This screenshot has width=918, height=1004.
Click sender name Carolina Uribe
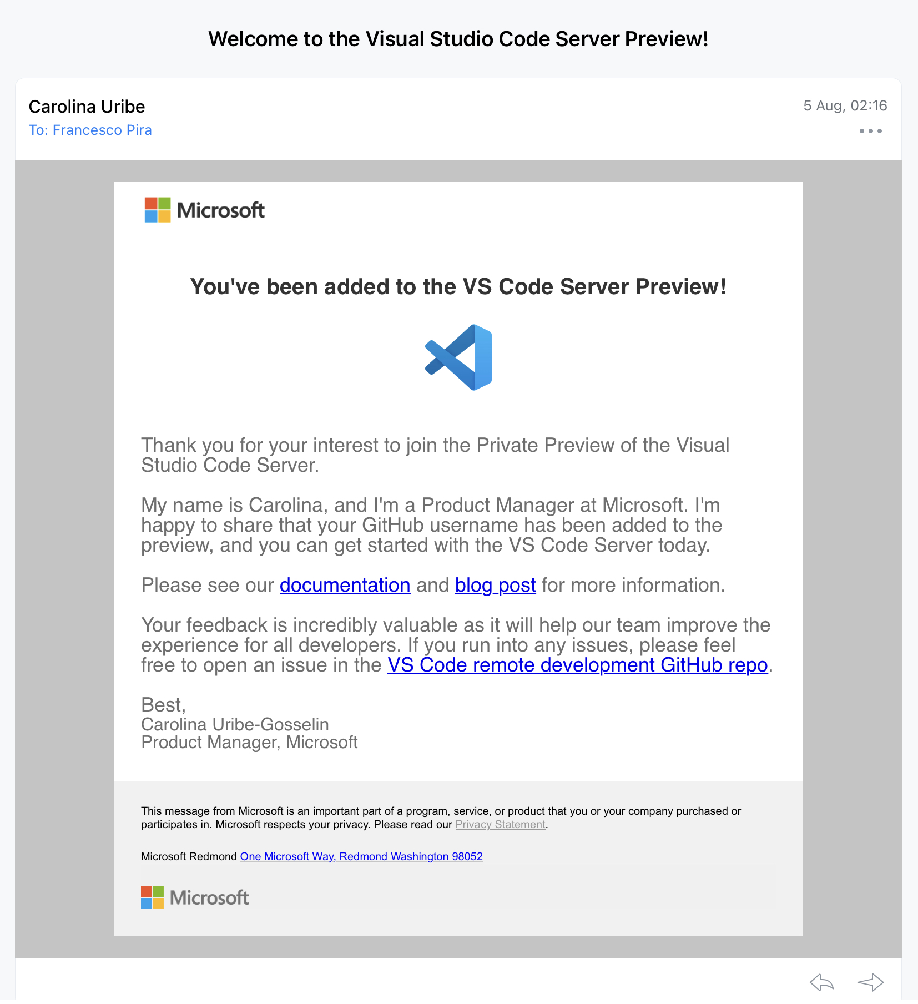point(87,107)
